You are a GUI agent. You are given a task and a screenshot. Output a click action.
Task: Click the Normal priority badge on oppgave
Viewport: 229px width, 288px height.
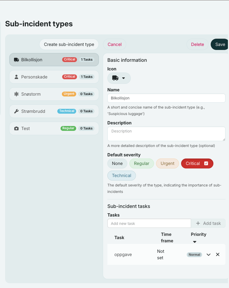tap(194, 254)
